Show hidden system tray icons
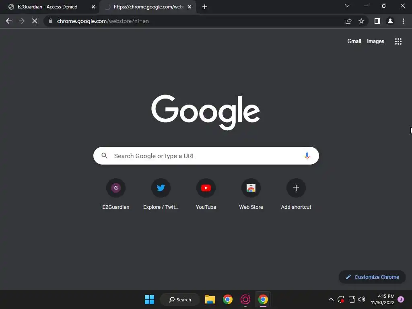This screenshot has width=412, height=309. click(331, 299)
